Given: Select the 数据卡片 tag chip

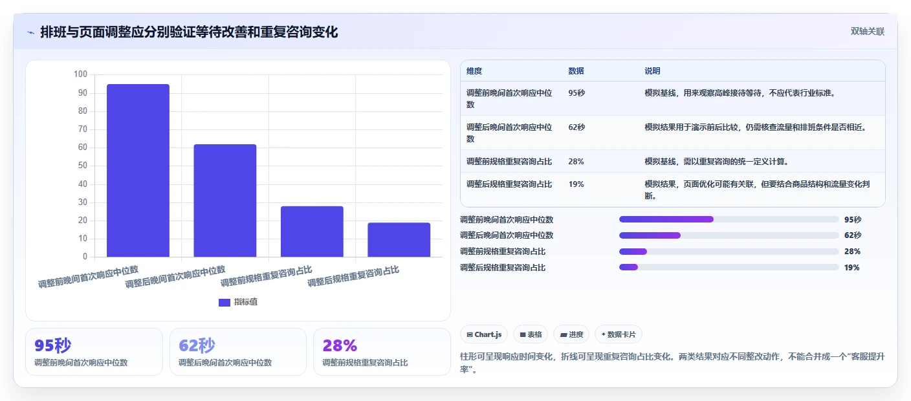Looking at the screenshot, I should click(x=618, y=334).
